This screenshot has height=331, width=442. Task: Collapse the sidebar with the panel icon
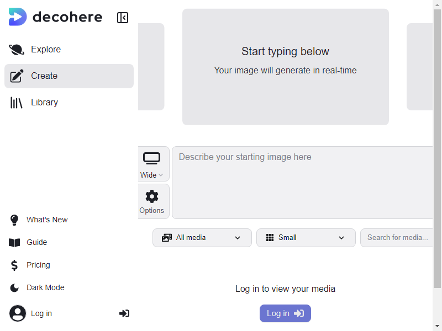click(x=123, y=18)
